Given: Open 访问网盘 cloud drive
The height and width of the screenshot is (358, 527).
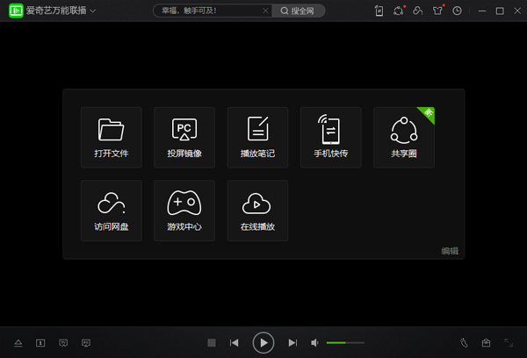Looking at the screenshot, I should 112,211.
